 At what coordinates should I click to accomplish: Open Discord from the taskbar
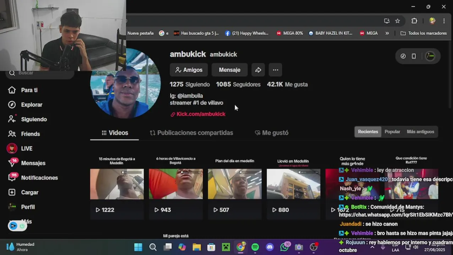coord(270,247)
